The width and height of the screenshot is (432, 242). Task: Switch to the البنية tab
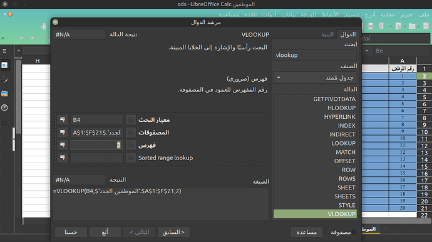coord(327,34)
